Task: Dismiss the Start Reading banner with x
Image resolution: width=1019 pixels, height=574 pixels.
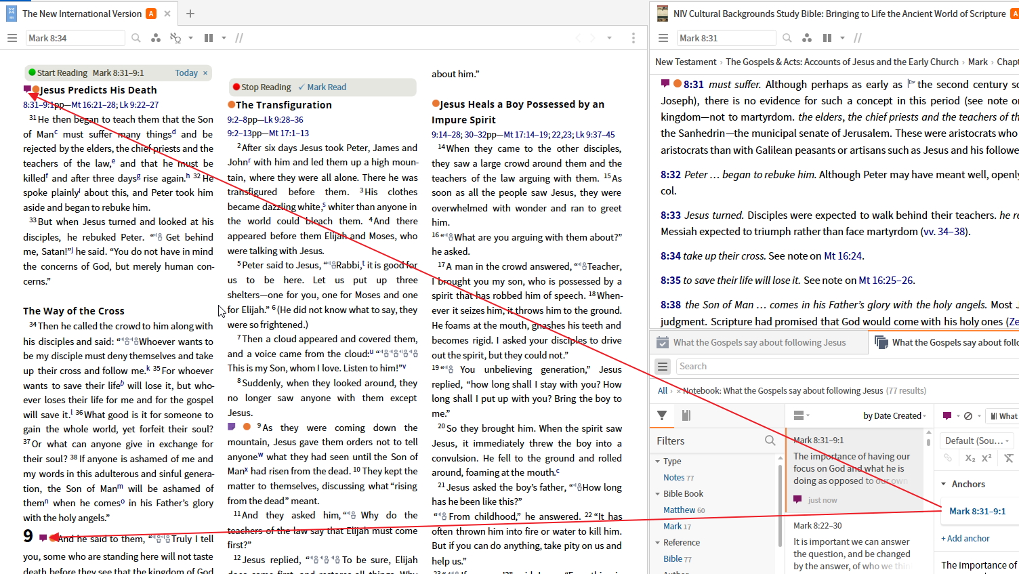Action: coord(205,73)
